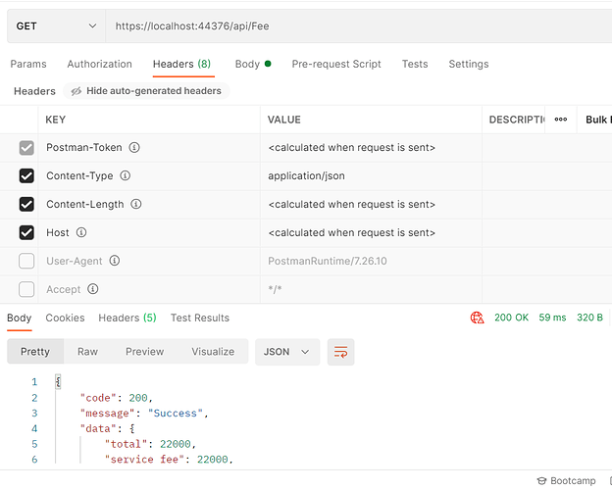Click the request URL field
This screenshot has width=612, height=490.
tap(359, 26)
